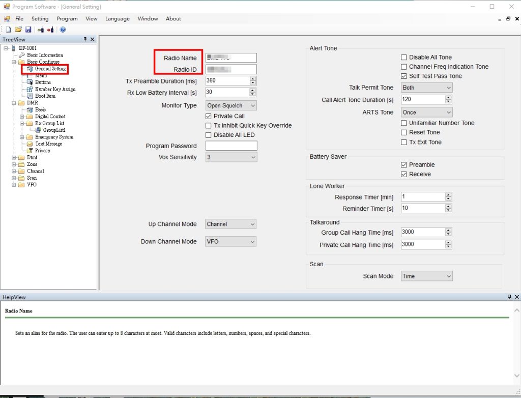Click the New file toolbar icon
This screenshot has width=521, height=398.
[8, 30]
